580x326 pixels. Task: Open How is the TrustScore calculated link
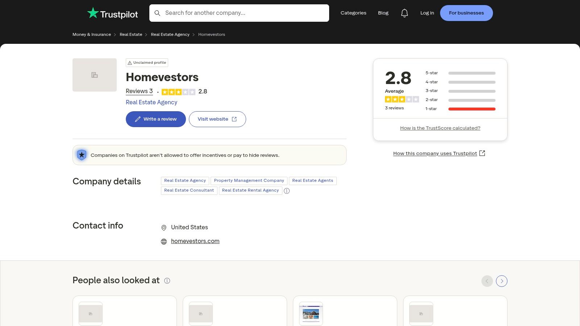click(440, 128)
